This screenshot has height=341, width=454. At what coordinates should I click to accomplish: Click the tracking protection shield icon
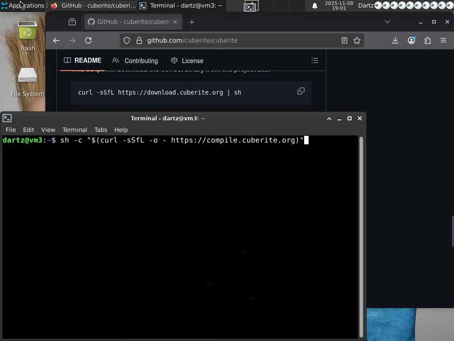click(x=127, y=40)
